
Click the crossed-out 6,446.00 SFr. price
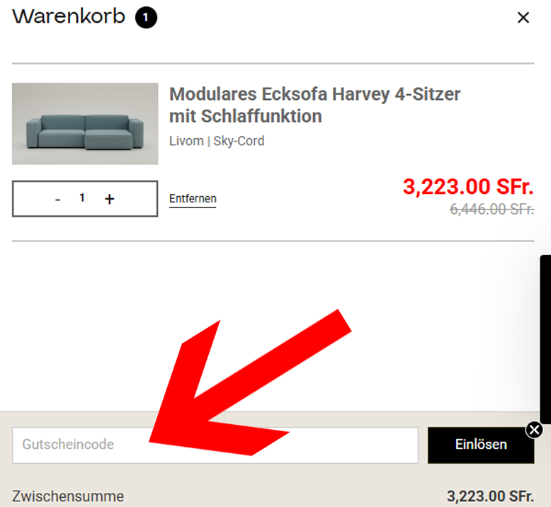tap(492, 210)
